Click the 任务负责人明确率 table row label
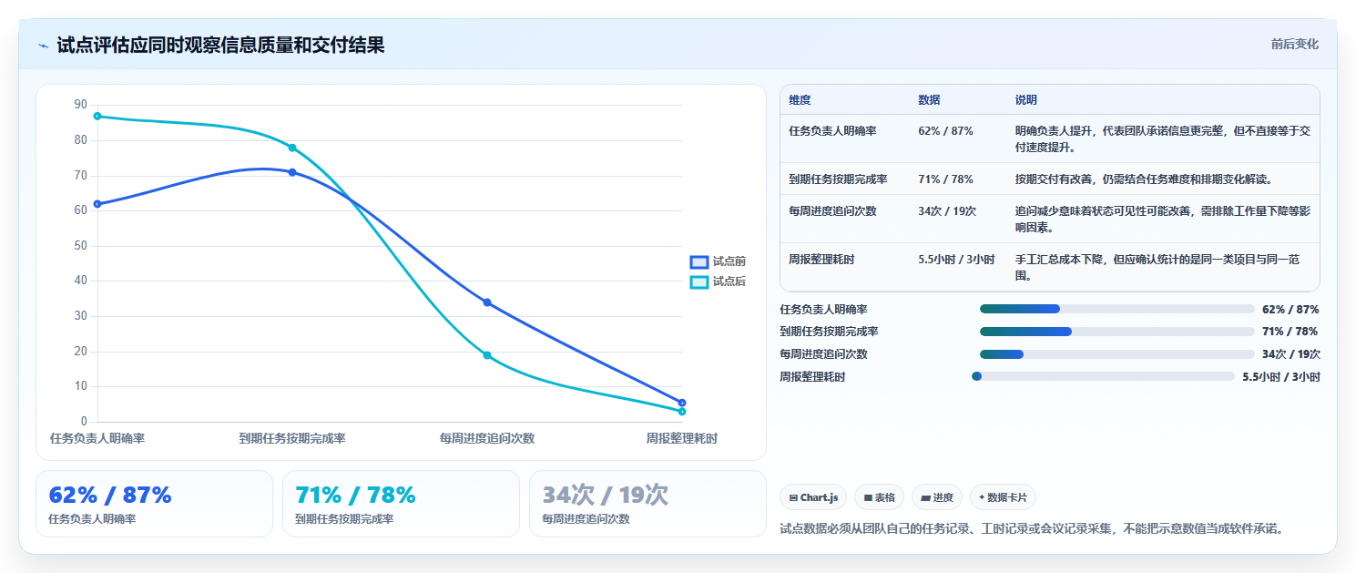Viewport: 1356px width, 573px height. pos(832,131)
